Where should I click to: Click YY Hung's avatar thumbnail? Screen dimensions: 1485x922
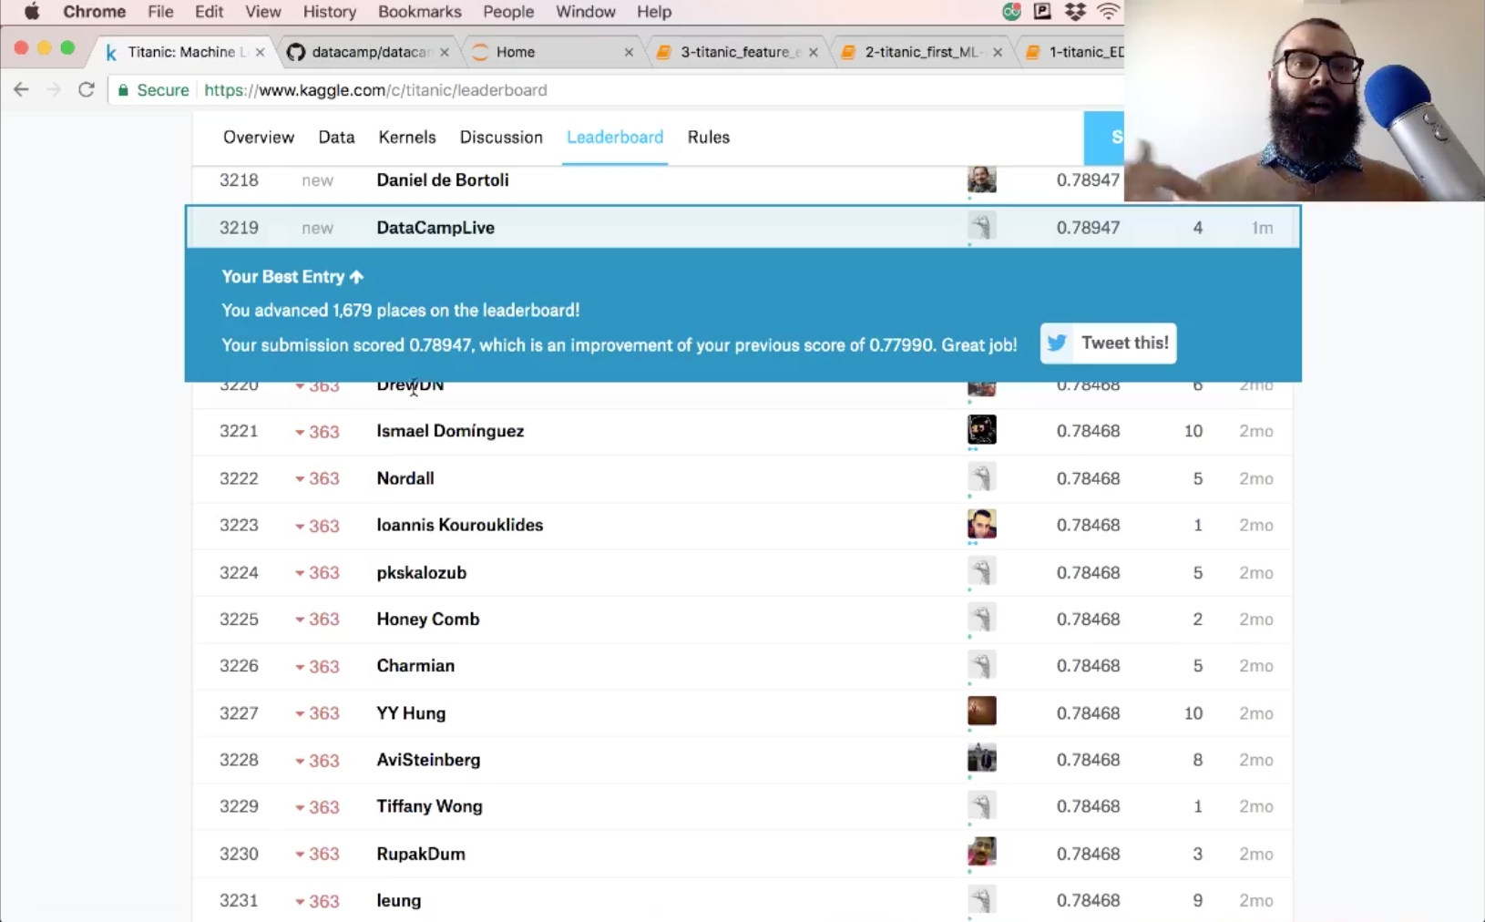(x=981, y=712)
